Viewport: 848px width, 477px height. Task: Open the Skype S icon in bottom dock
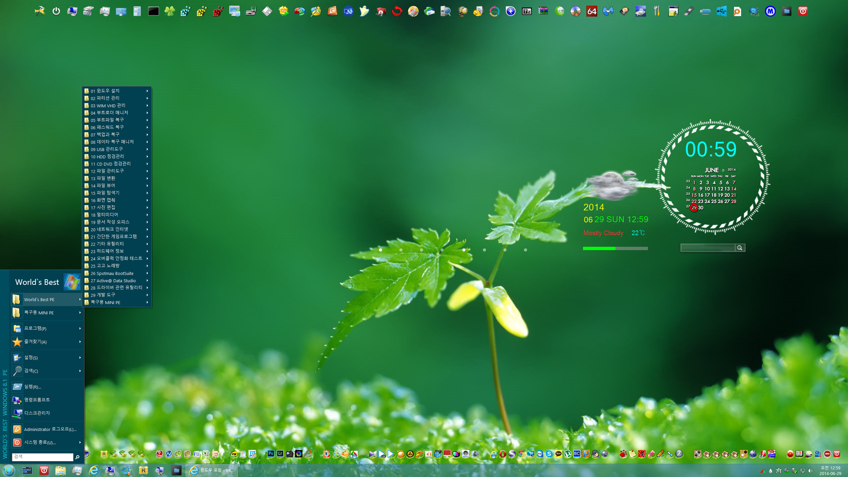pos(549,454)
